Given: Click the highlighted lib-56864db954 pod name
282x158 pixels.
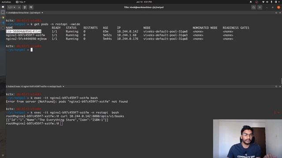Looking at the screenshot, I should tap(23, 32).
